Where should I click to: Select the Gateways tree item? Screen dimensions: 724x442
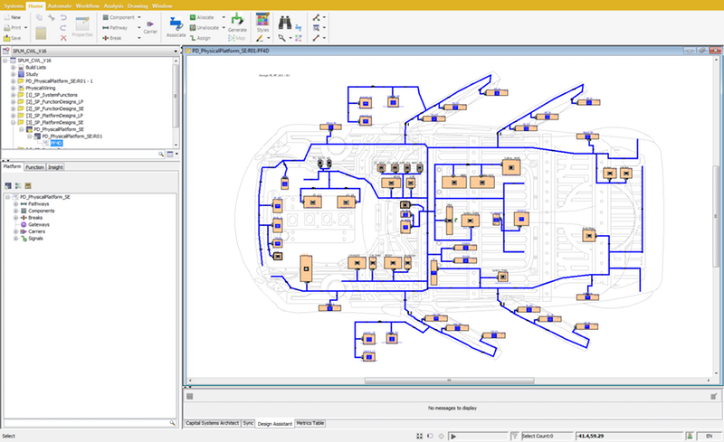click(x=40, y=225)
